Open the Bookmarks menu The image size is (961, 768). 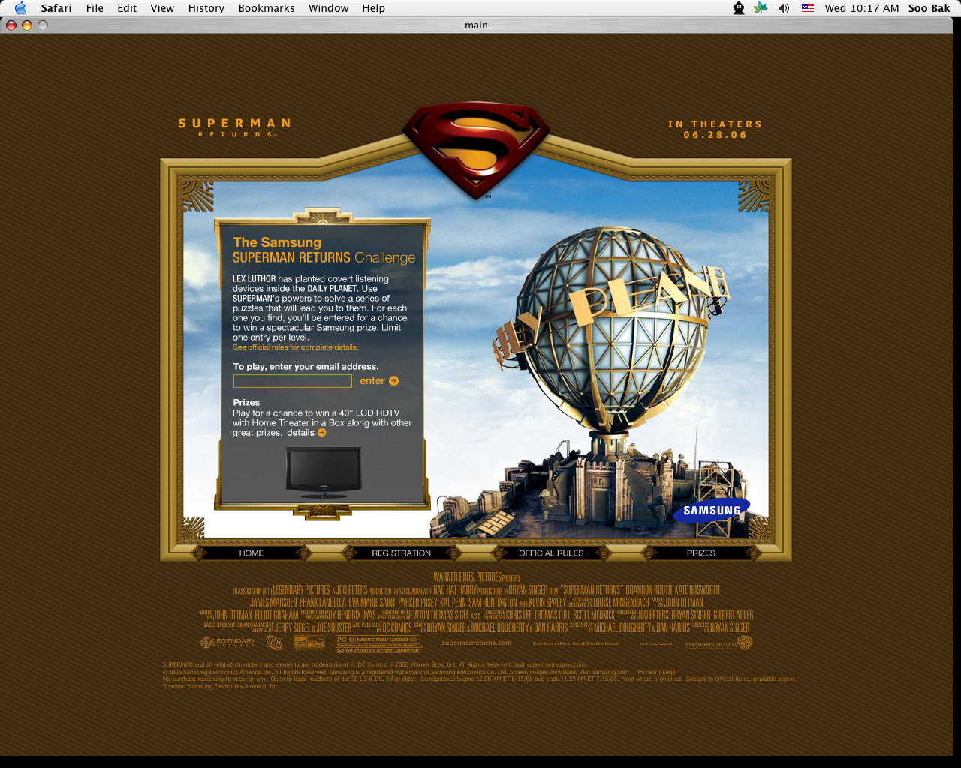point(267,8)
